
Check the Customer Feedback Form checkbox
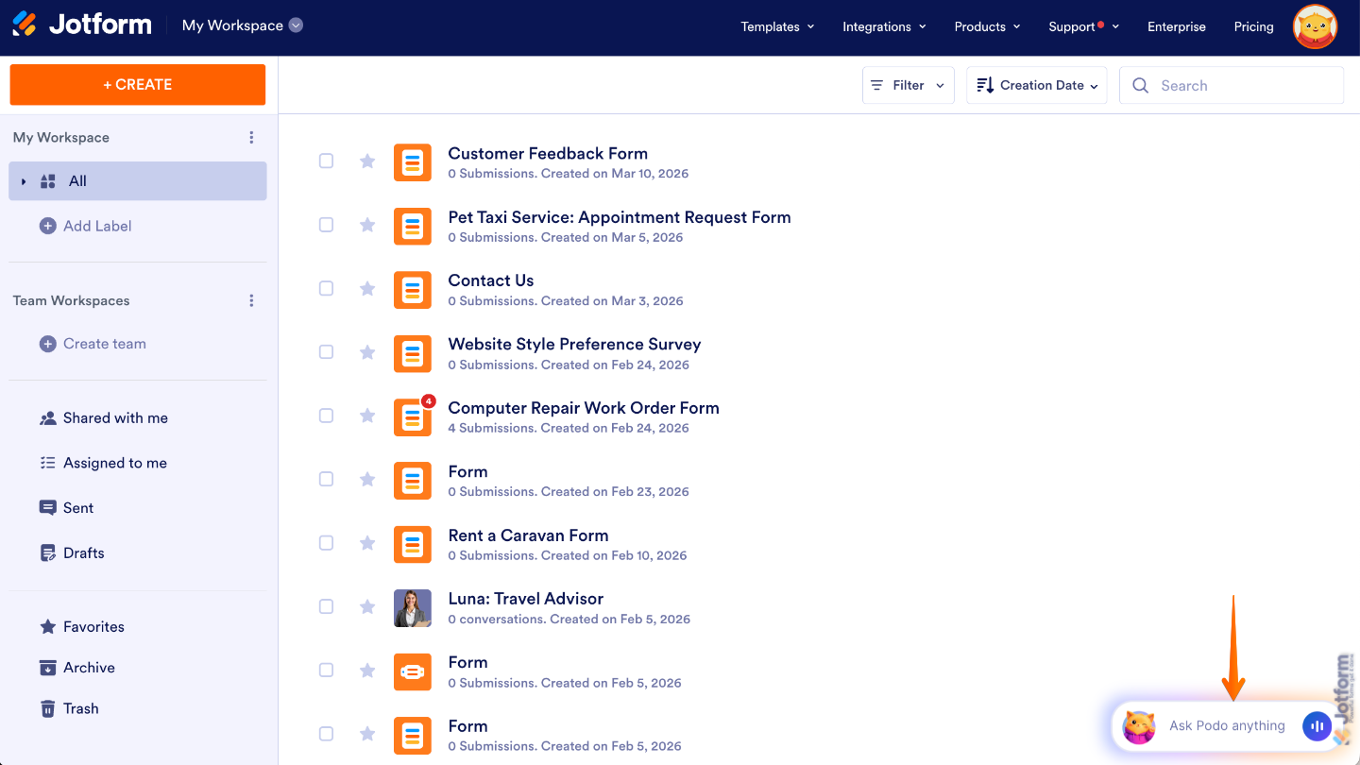pyautogui.click(x=326, y=161)
